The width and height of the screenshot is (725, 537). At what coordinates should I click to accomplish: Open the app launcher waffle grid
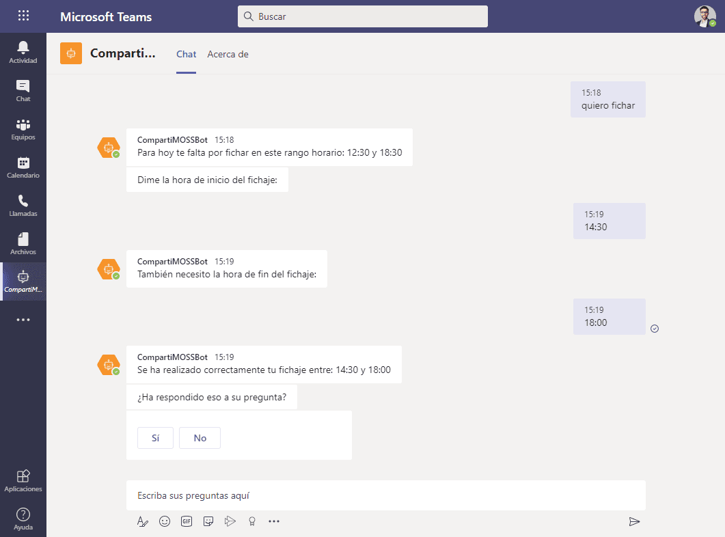24,16
